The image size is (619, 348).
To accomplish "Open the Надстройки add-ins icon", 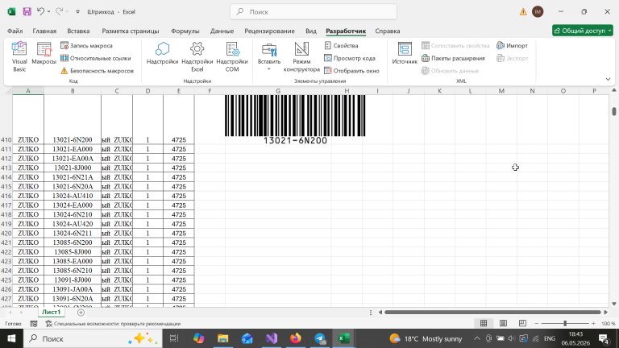I will coord(162,53).
